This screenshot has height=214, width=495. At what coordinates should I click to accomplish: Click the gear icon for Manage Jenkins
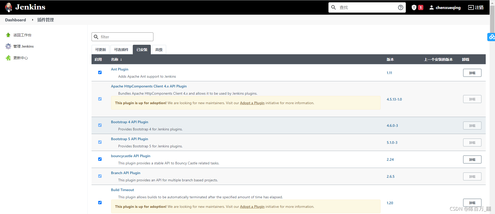coord(8,46)
